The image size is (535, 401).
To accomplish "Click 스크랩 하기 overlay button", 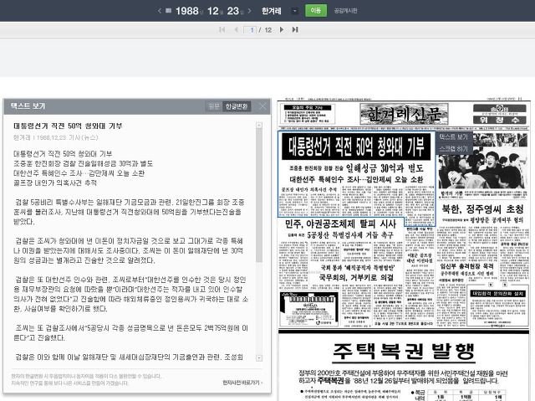I will tap(453, 149).
